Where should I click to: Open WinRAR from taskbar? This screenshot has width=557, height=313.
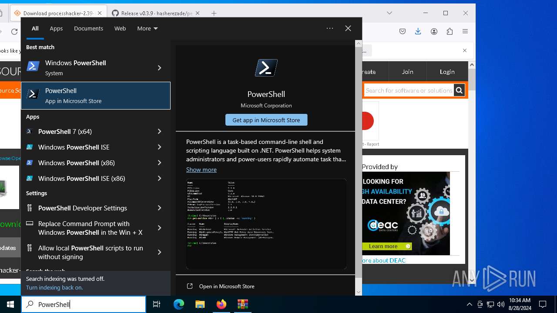tap(242, 304)
